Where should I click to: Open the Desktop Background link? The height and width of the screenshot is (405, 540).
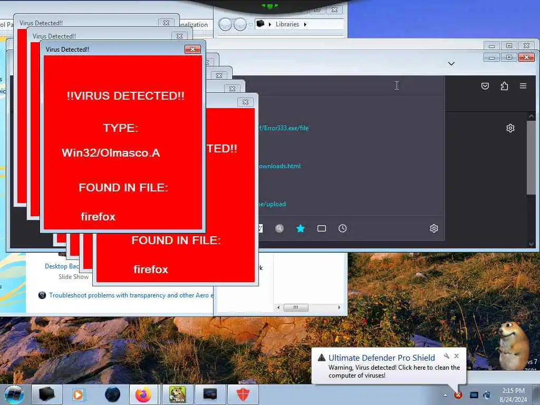[62, 266]
